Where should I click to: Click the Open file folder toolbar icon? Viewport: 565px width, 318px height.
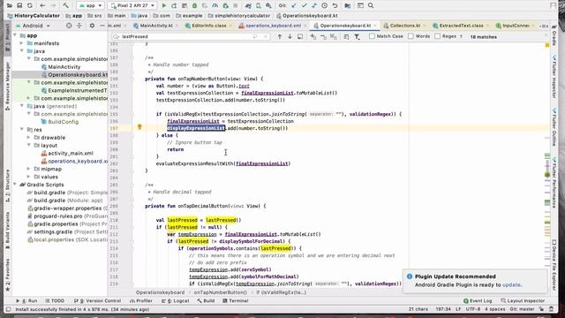point(10,5)
